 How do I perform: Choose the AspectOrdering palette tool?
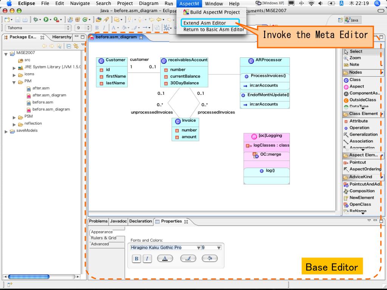coord(362,169)
